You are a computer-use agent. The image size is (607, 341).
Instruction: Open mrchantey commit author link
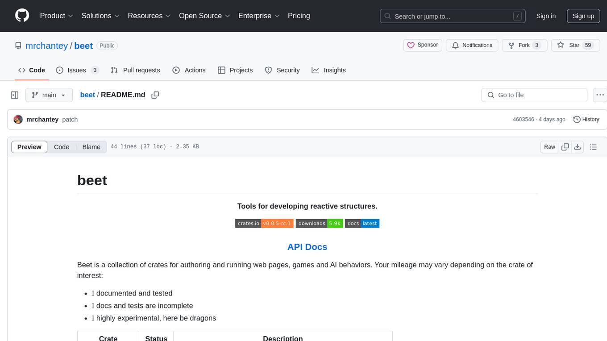pyautogui.click(x=42, y=120)
